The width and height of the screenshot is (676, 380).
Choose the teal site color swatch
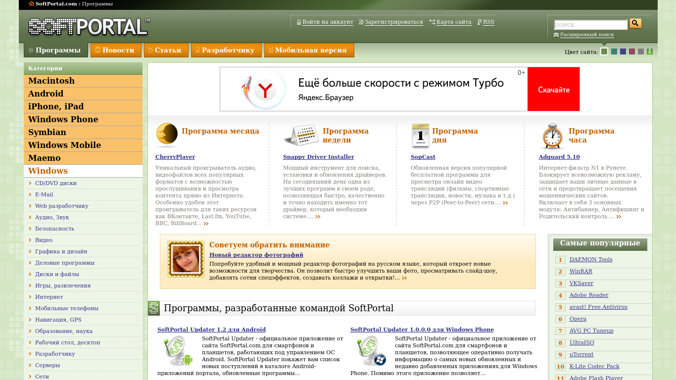coord(614,51)
